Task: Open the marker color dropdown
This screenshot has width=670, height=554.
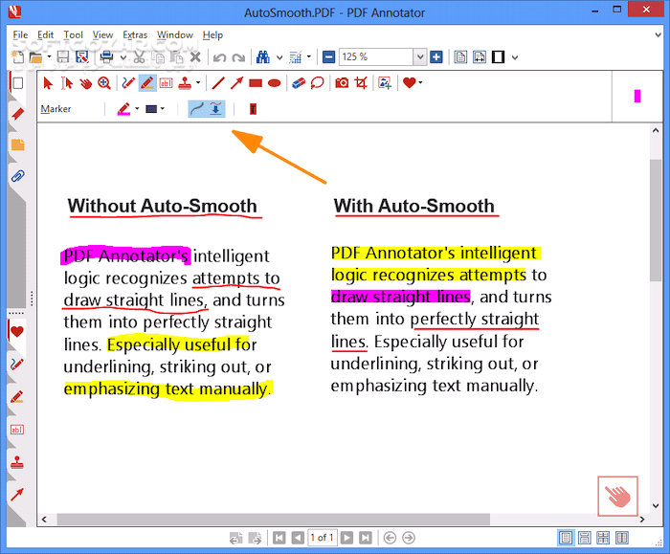Action: [x=137, y=109]
